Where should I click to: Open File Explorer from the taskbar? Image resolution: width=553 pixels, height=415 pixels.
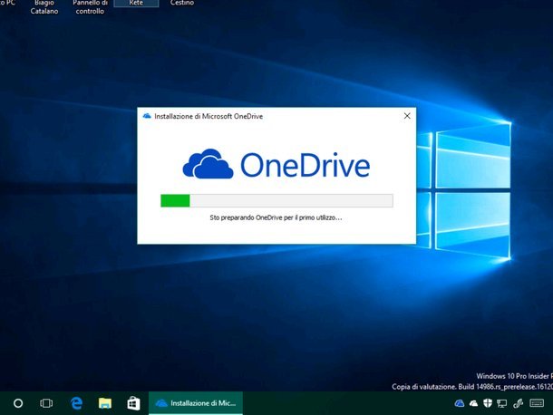[x=105, y=403]
